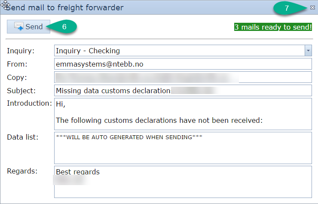This screenshot has height=204, width=318.
Task: Click the green mails ready status
Action: [x=273, y=27]
